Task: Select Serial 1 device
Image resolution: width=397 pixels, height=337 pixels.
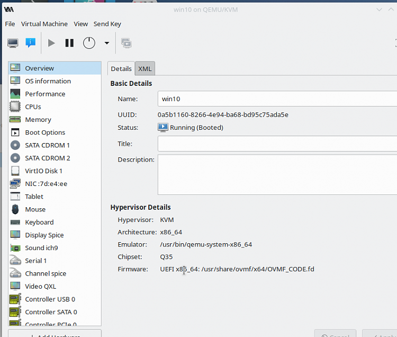Action: 55,261
